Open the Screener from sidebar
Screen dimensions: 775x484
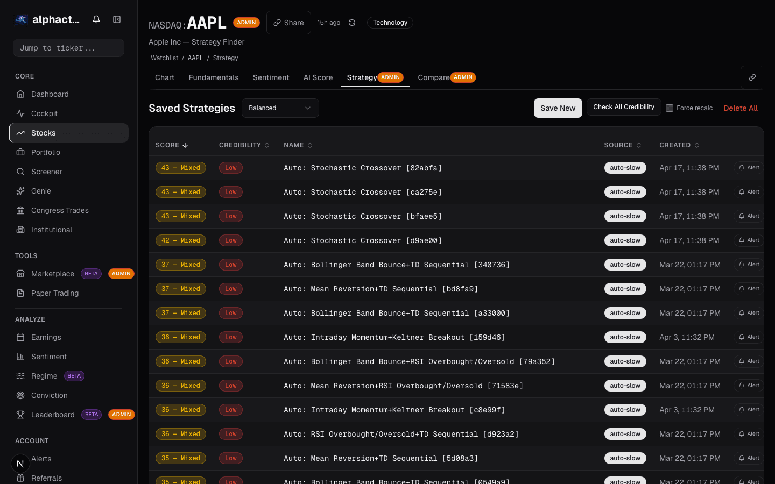(x=46, y=172)
